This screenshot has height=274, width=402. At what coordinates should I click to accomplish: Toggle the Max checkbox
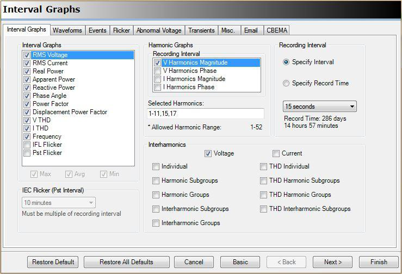(34, 175)
